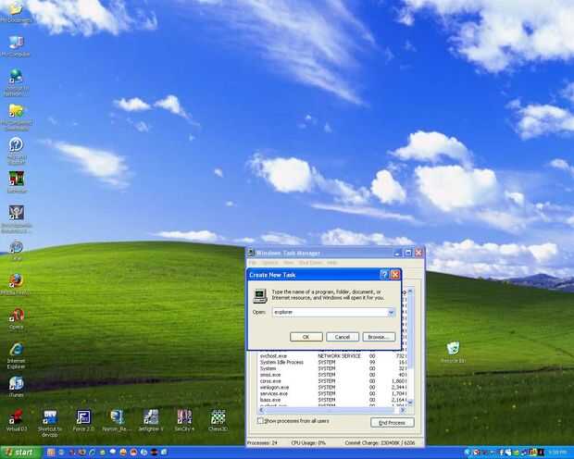Select the Jetfighter V desktop shortcut
This screenshot has width=574, height=459.
[x=151, y=420]
